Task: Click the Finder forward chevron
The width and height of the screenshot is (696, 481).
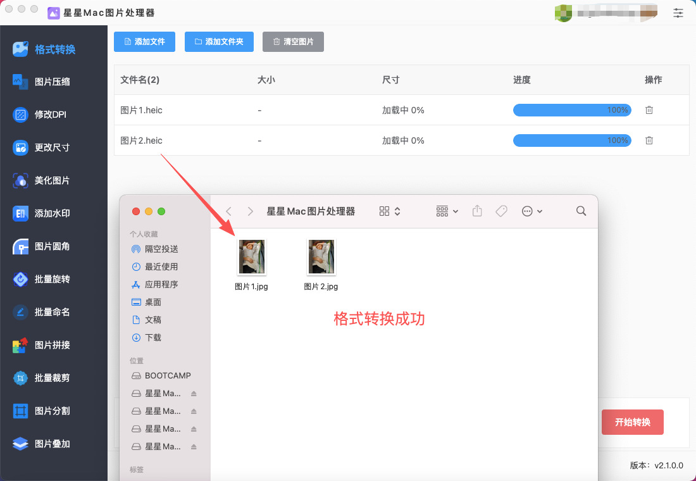Action: click(251, 211)
